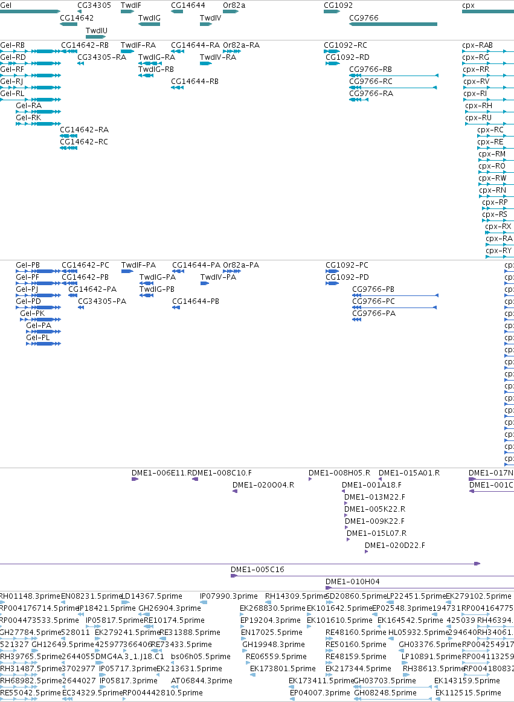Open the CG9766-PC protein label

pyautogui.click(x=373, y=301)
